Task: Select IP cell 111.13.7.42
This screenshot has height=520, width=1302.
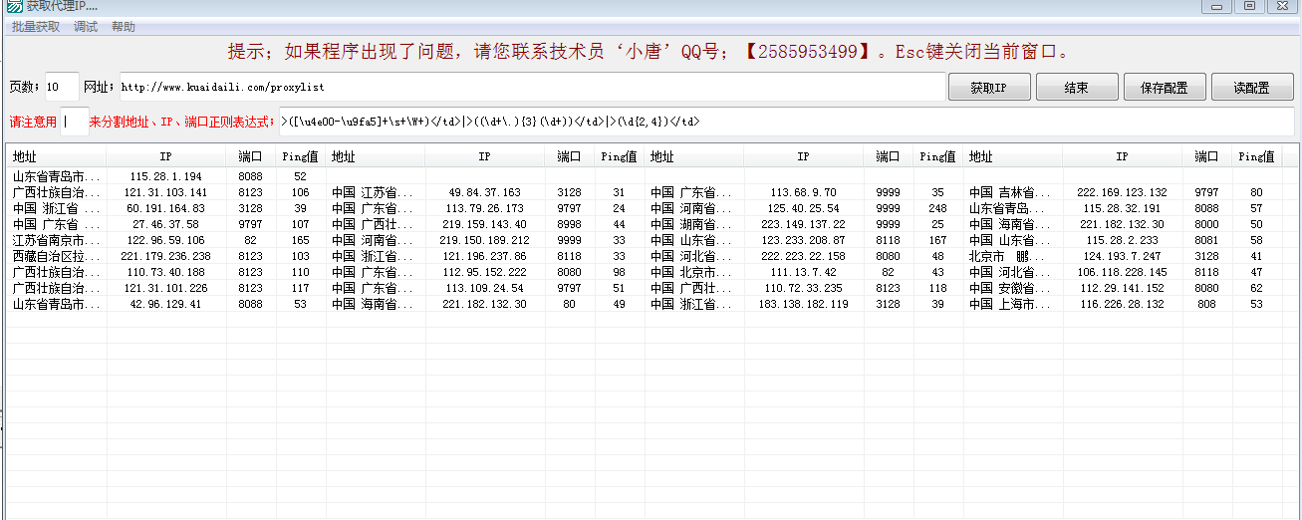Action: 803,272
